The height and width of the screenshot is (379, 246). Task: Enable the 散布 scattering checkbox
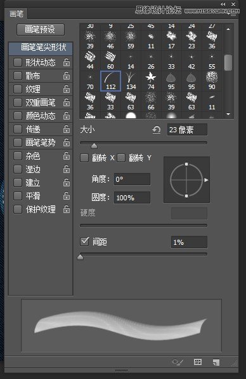18,76
